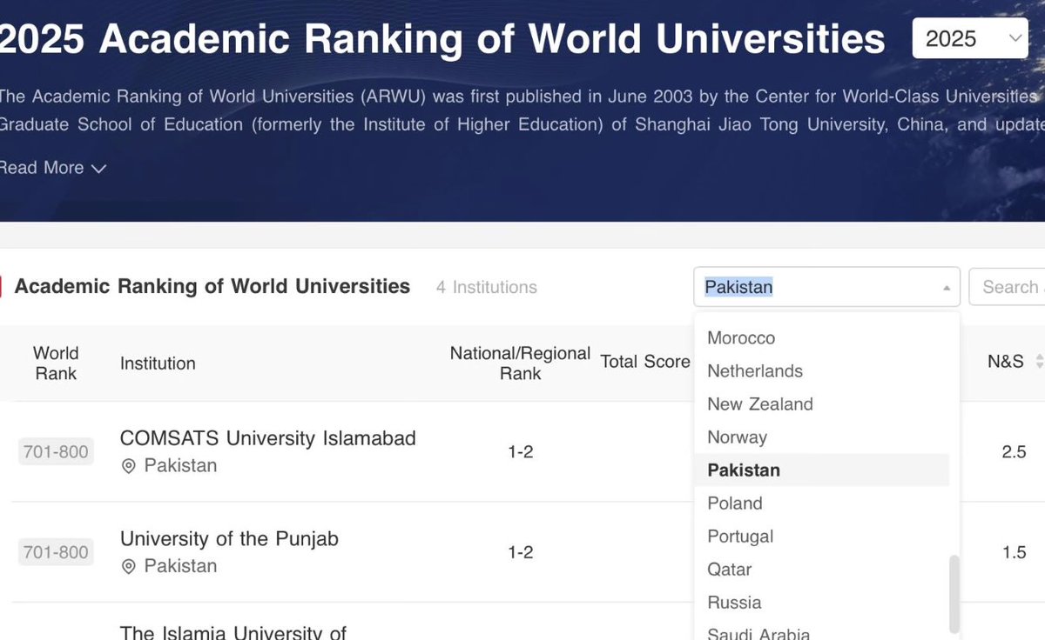The height and width of the screenshot is (640, 1045).
Task: Click the Academic Ranking of World Universities section title
Action: tap(212, 286)
